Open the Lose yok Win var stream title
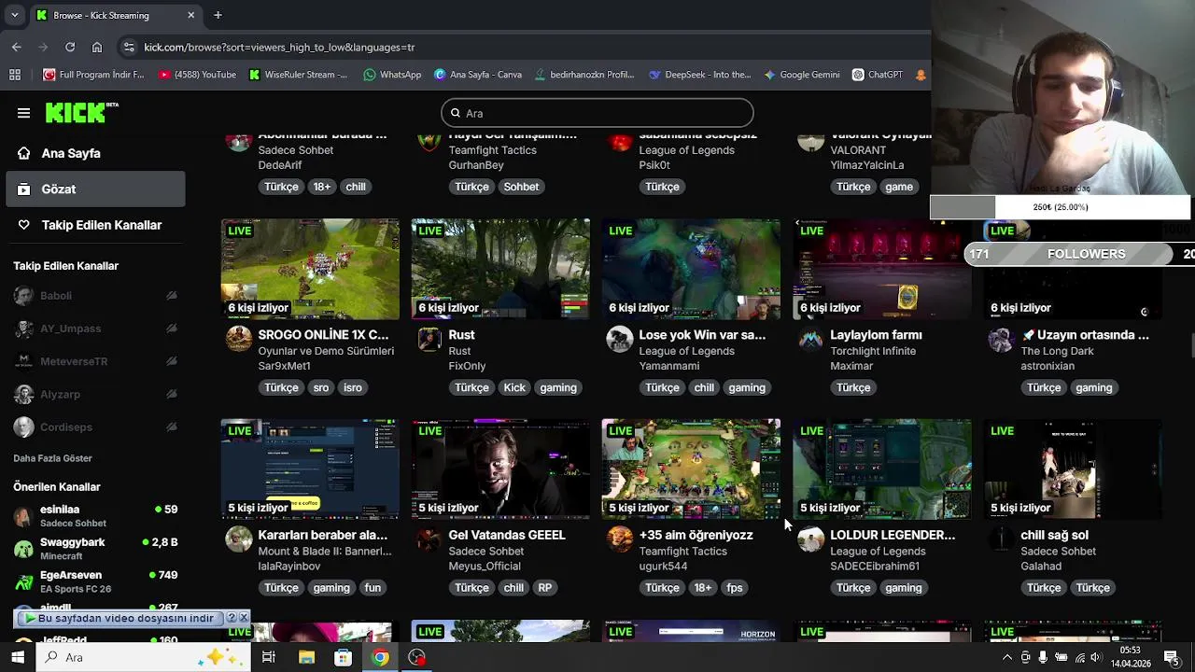 pos(702,335)
